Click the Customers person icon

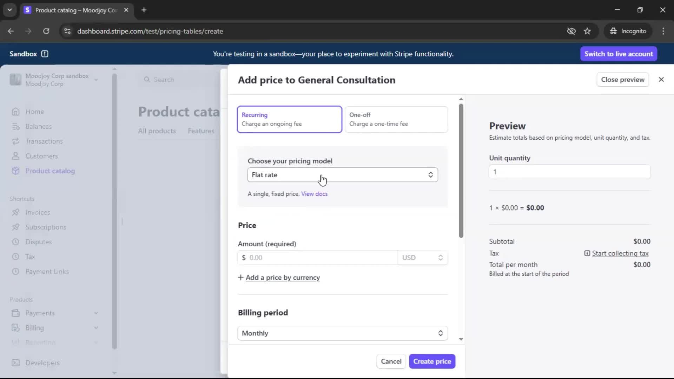(15, 156)
